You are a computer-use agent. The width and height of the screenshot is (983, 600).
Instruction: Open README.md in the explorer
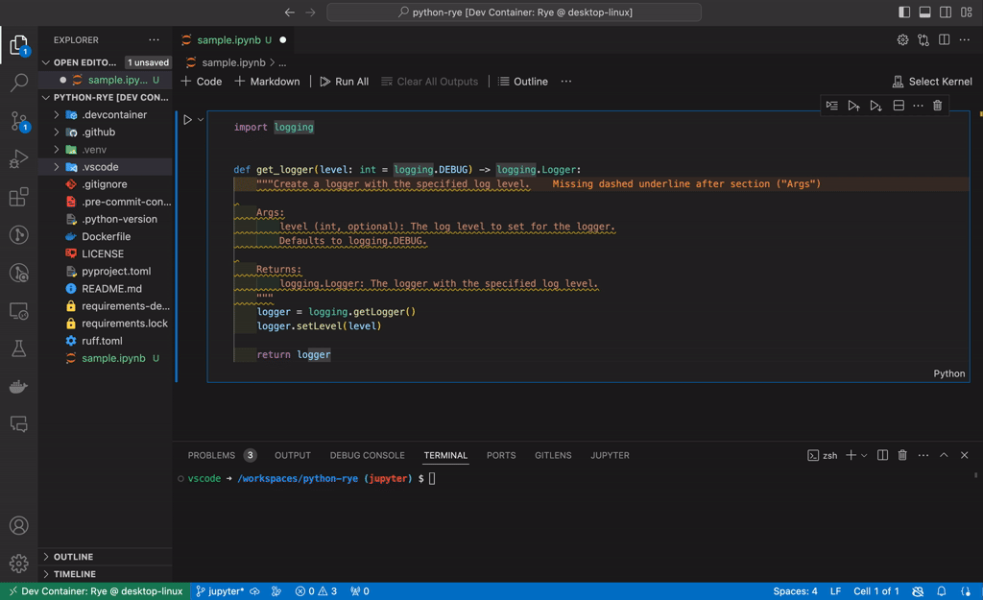[x=111, y=289]
